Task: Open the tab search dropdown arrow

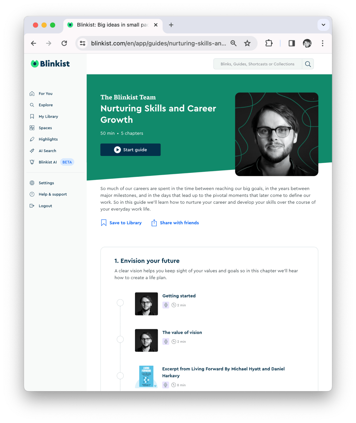Action: [x=323, y=25]
